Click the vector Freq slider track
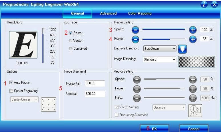 coord(164,97)
